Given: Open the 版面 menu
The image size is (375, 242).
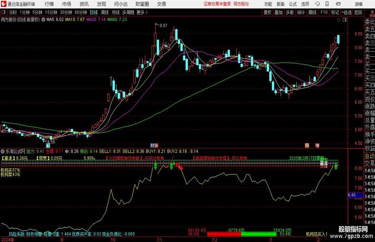Looking at the screenshot, I should (x=281, y=4).
